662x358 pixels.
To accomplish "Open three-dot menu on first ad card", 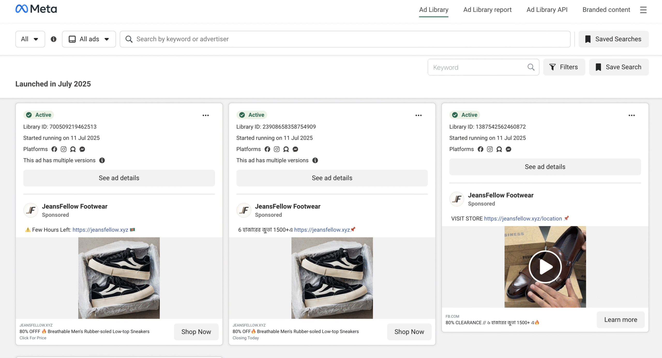I will [206, 115].
